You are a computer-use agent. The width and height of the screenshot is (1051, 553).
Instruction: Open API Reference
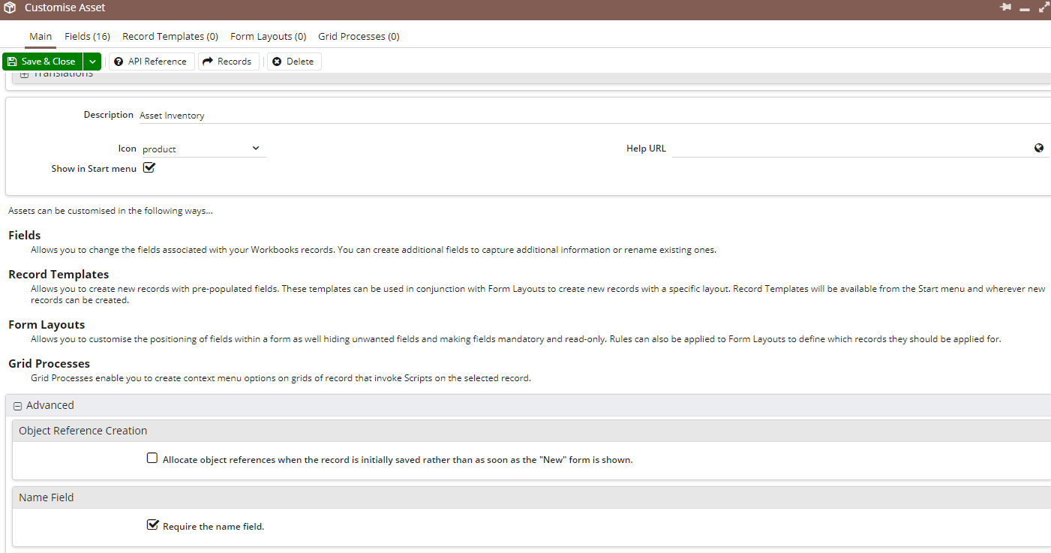151,62
